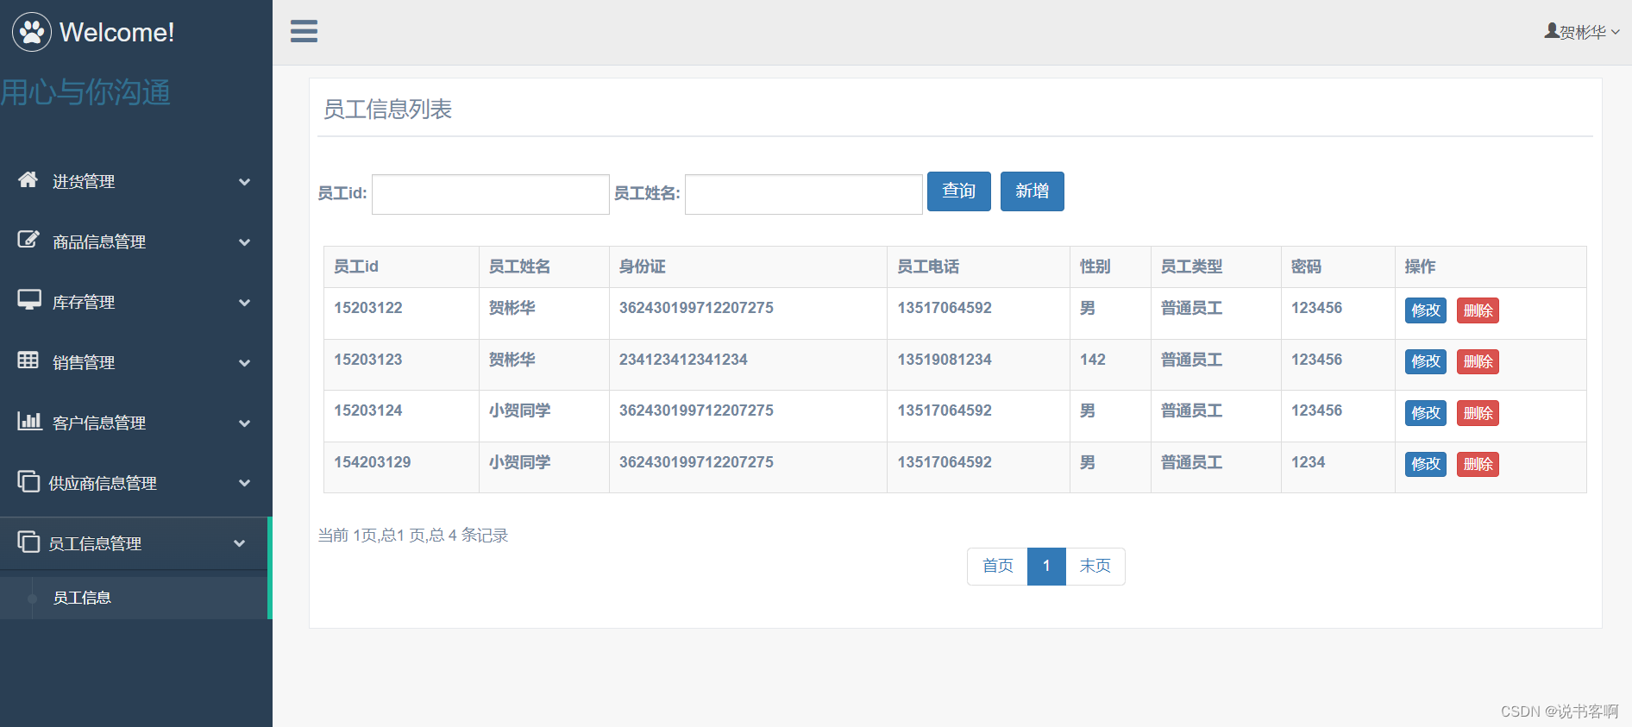1632x727 pixels.
Task: Collapse the 员工信息管理 chevron
Action: coord(240,543)
